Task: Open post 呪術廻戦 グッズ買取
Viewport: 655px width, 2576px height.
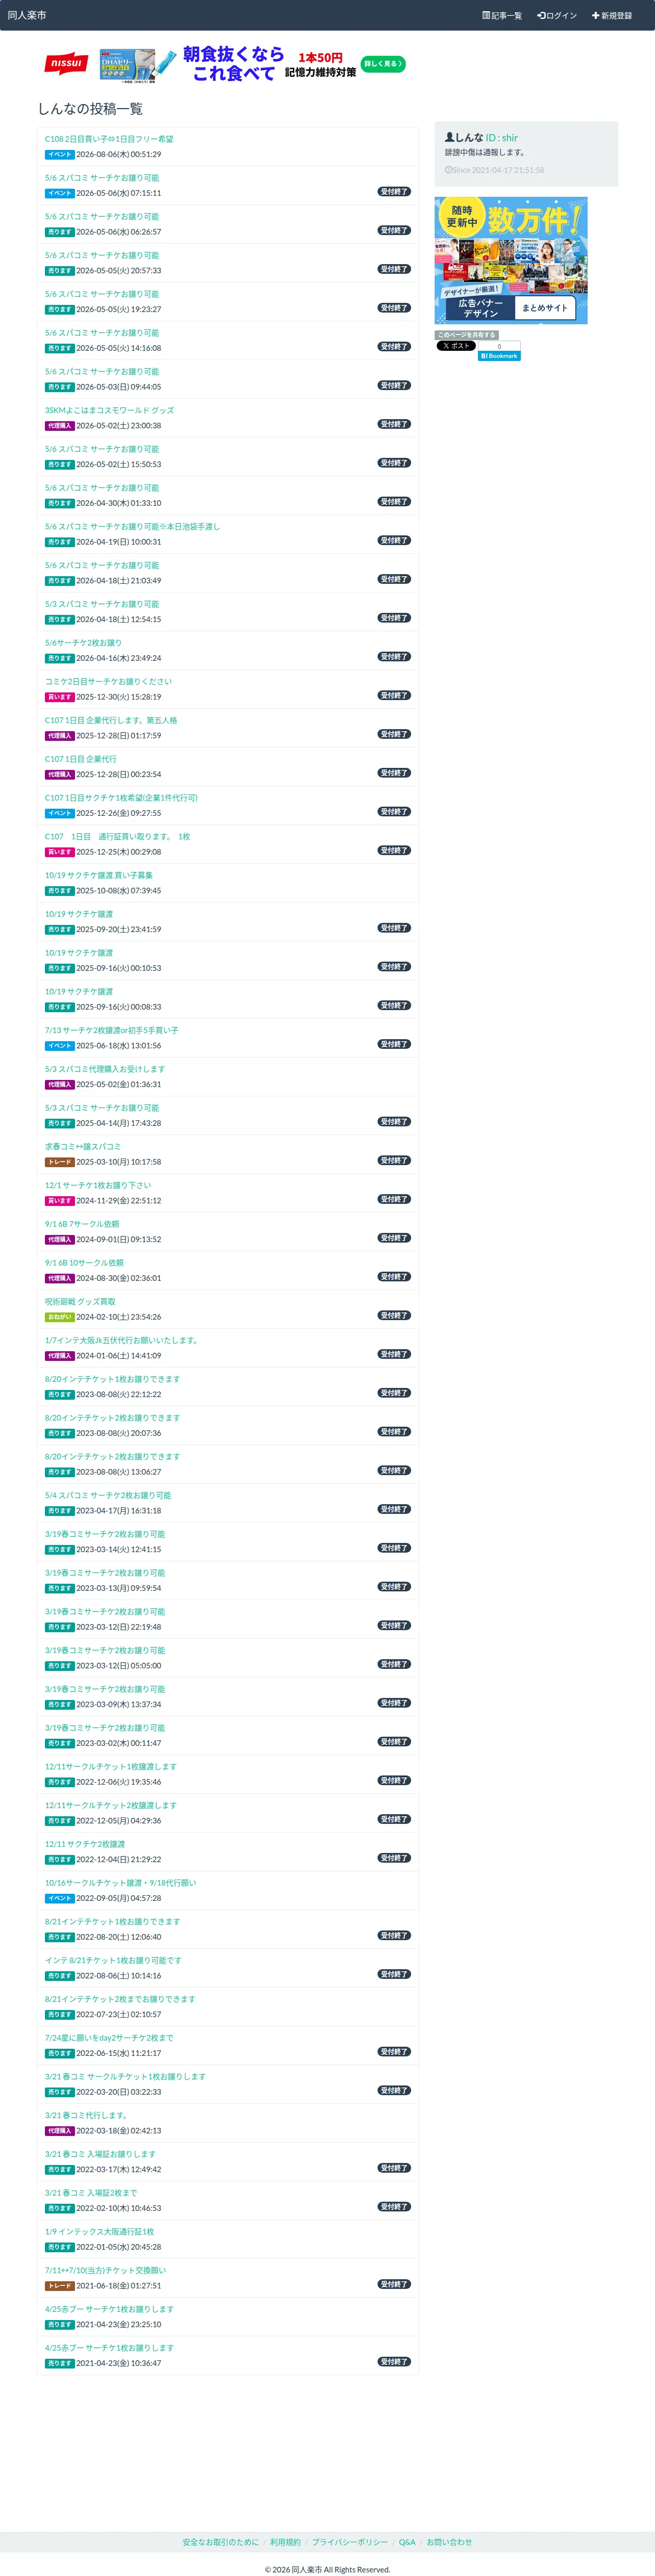Action: 80,1301
